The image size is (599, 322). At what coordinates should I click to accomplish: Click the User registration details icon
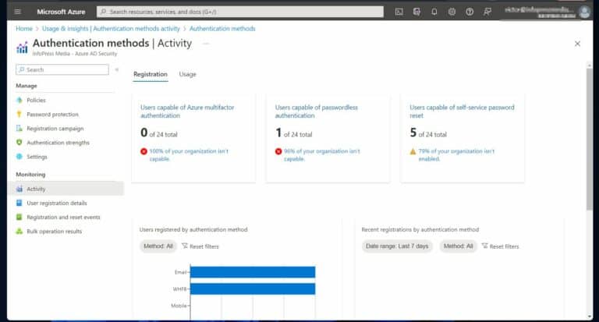[x=19, y=203]
